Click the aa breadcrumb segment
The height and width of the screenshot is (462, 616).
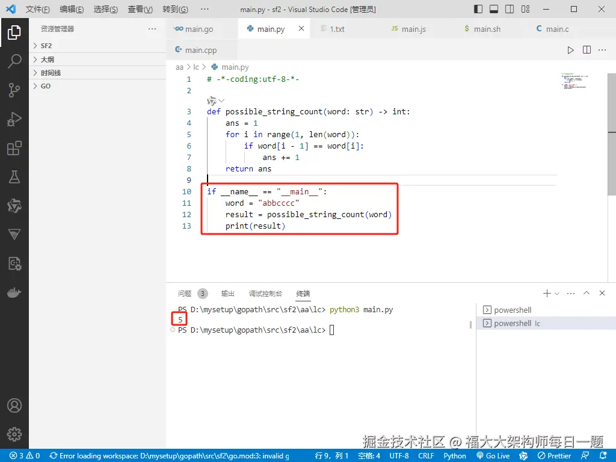click(179, 67)
